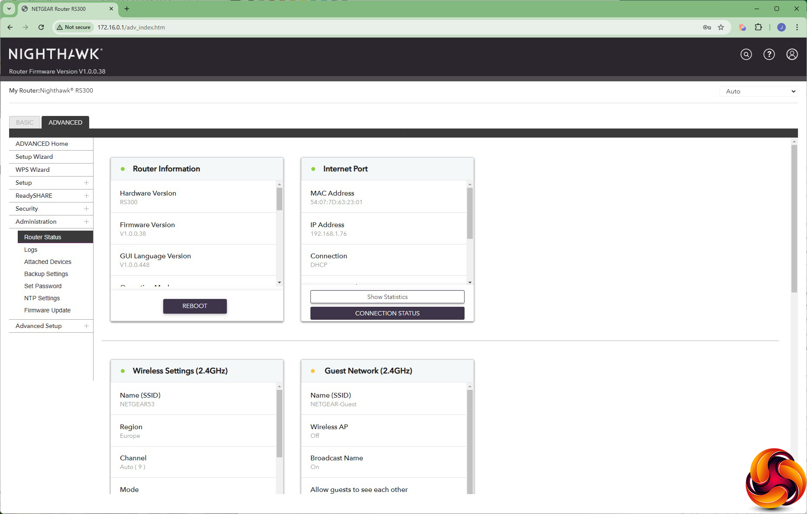Click the Internet Port panel title
The width and height of the screenshot is (807, 514).
tap(345, 169)
